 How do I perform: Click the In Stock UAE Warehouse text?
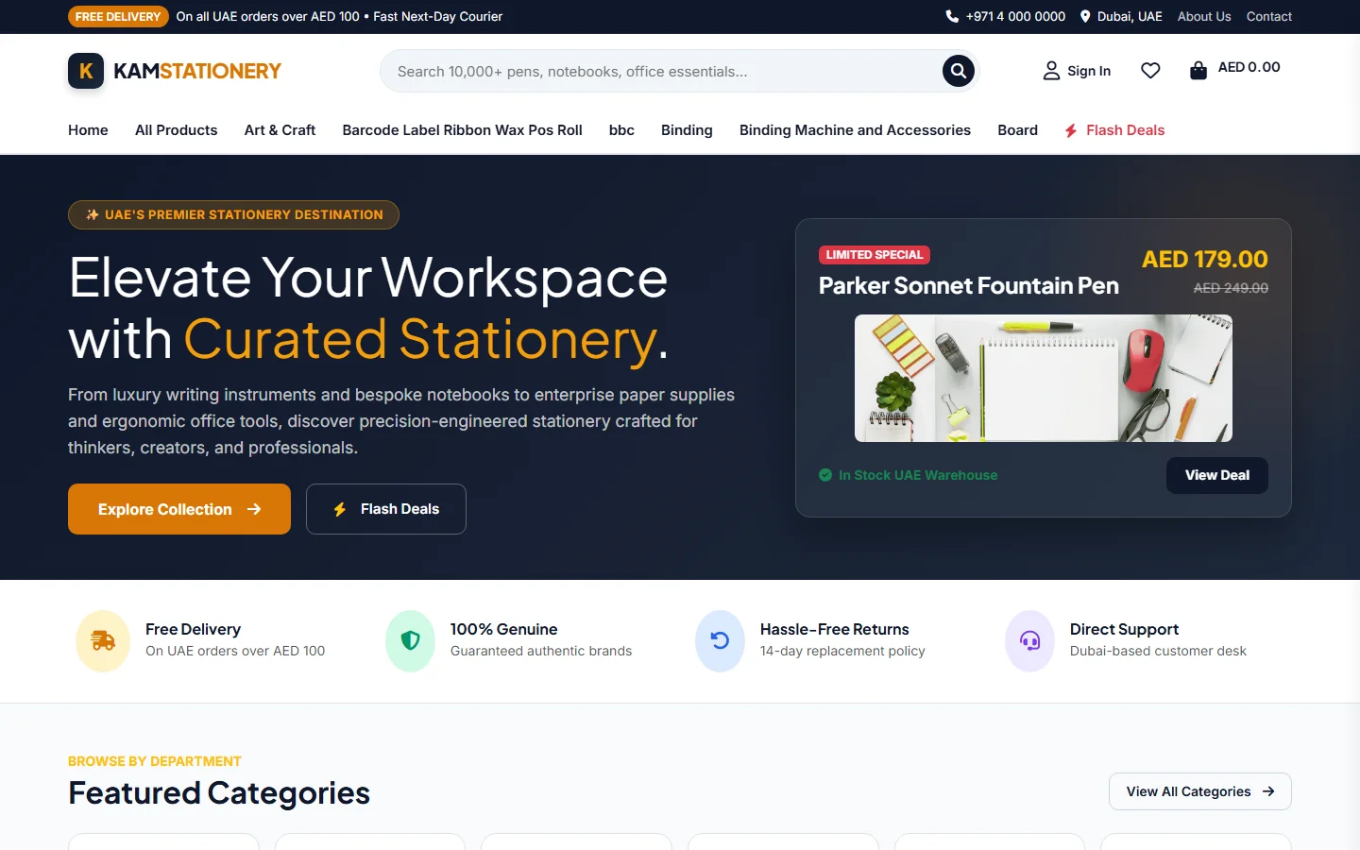click(x=918, y=475)
